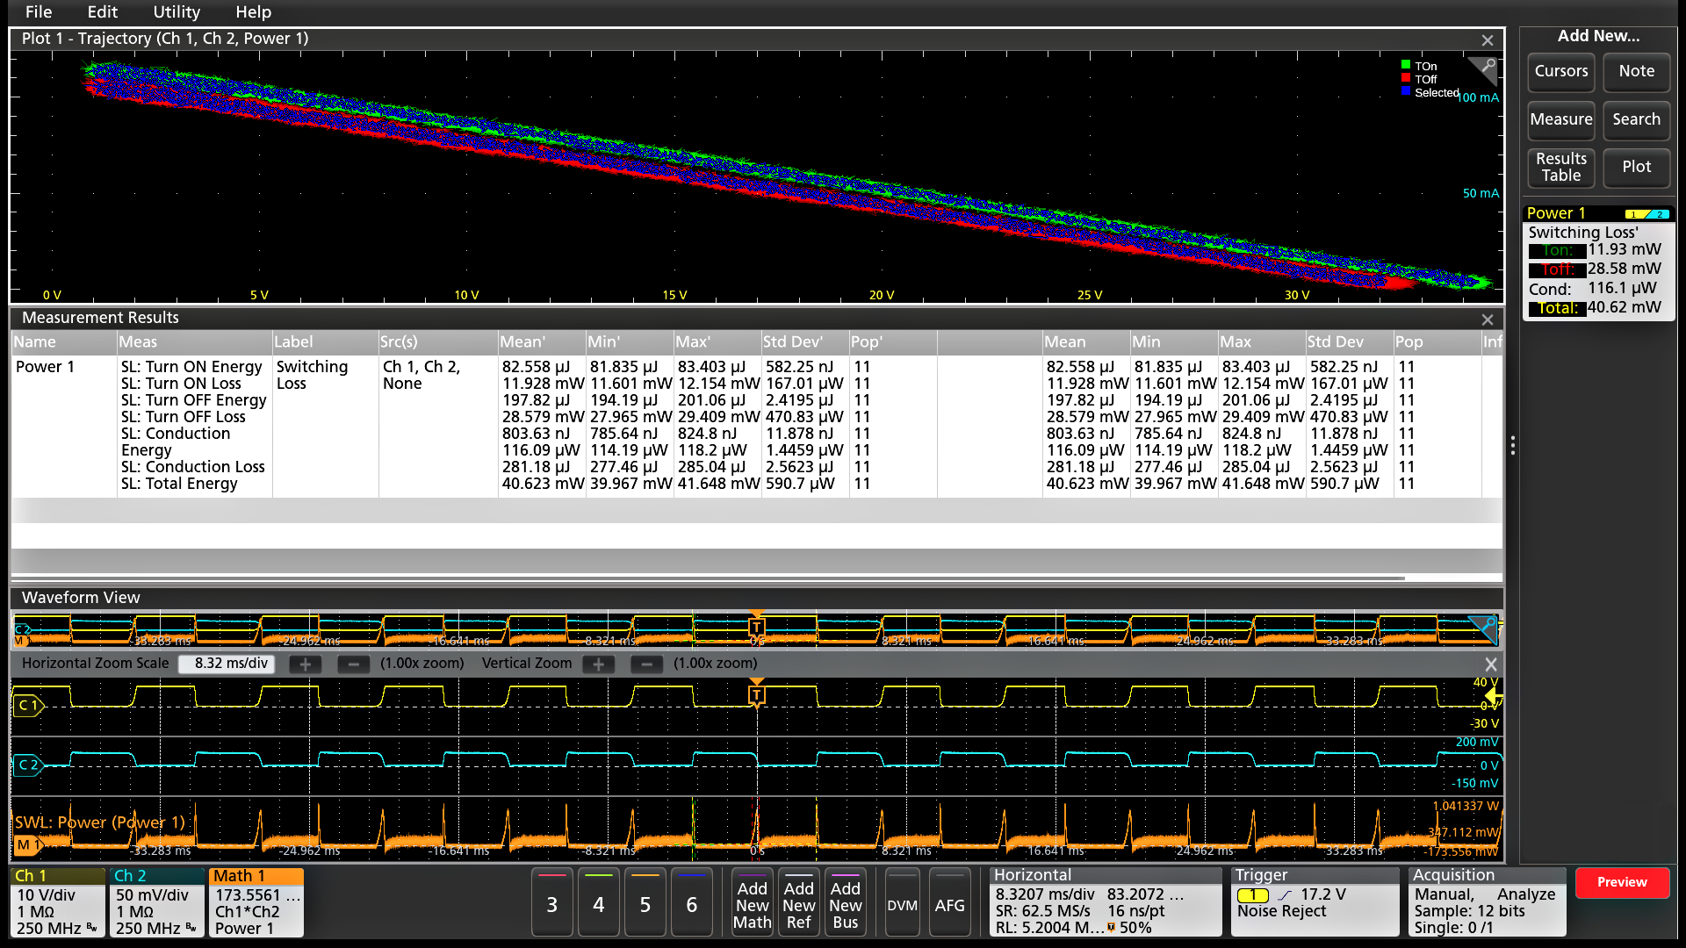1686x948 pixels.
Task: Click the Preview button
Action: click(1622, 882)
